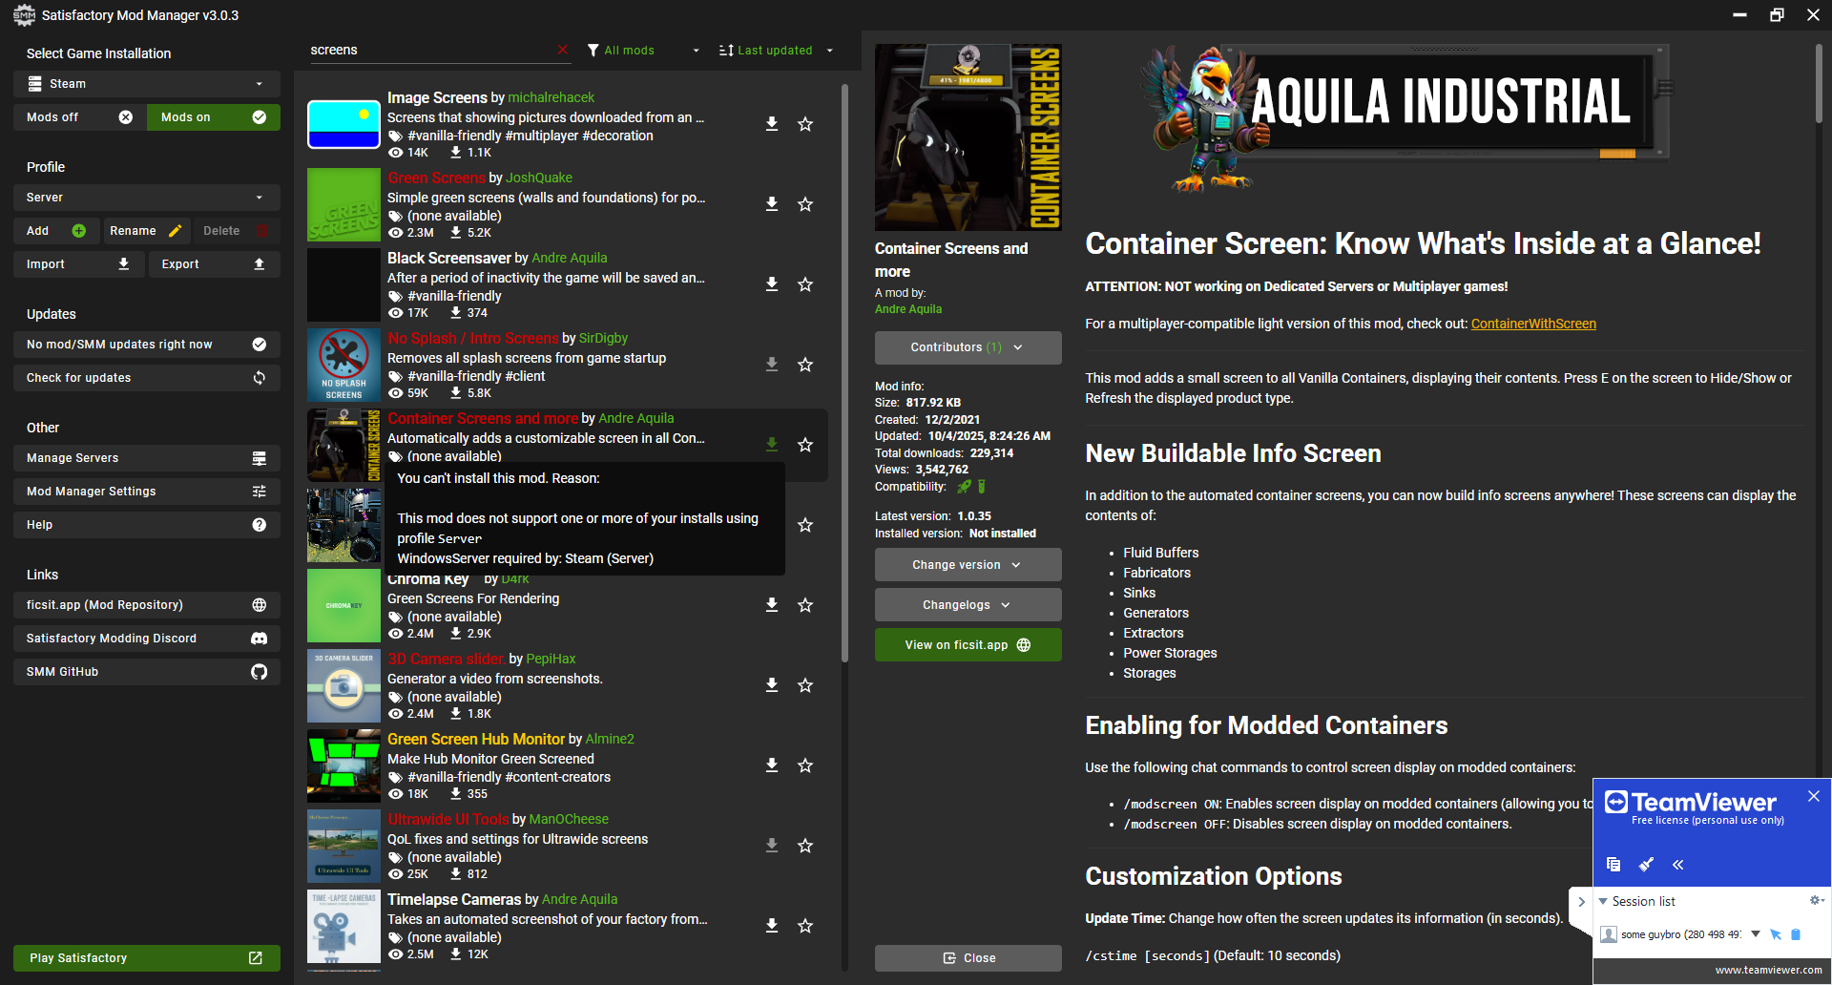Favorite the Image Screens mod with star
This screenshot has height=985, width=1832.
coord(805,124)
